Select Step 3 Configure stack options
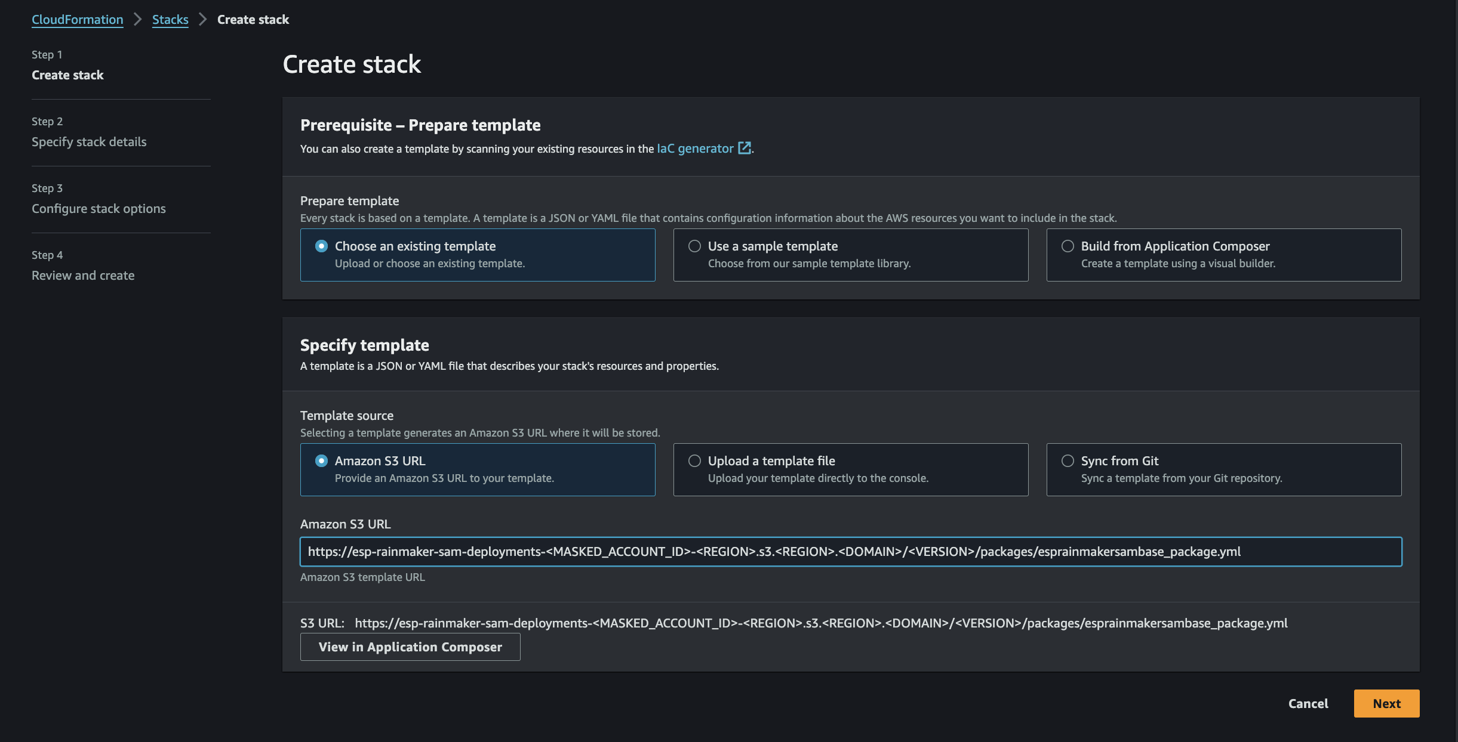The width and height of the screenshot is (1458, 742). (99, 209)
